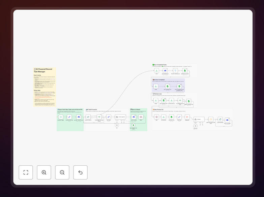The height and width of the screenshot is (197, 264).
Task: Zoom in on the workflow canvas
Action: tap(44, 172)
